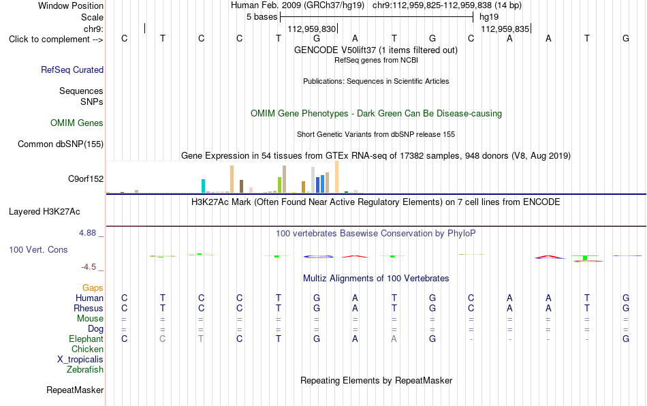Click the GENCODE V50lift37 track title

click(x=376, y=50)
